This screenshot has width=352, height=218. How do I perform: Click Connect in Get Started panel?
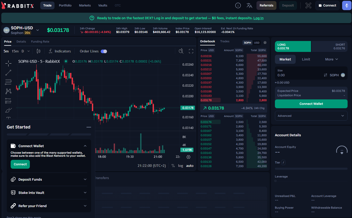(x=20, y=164)
